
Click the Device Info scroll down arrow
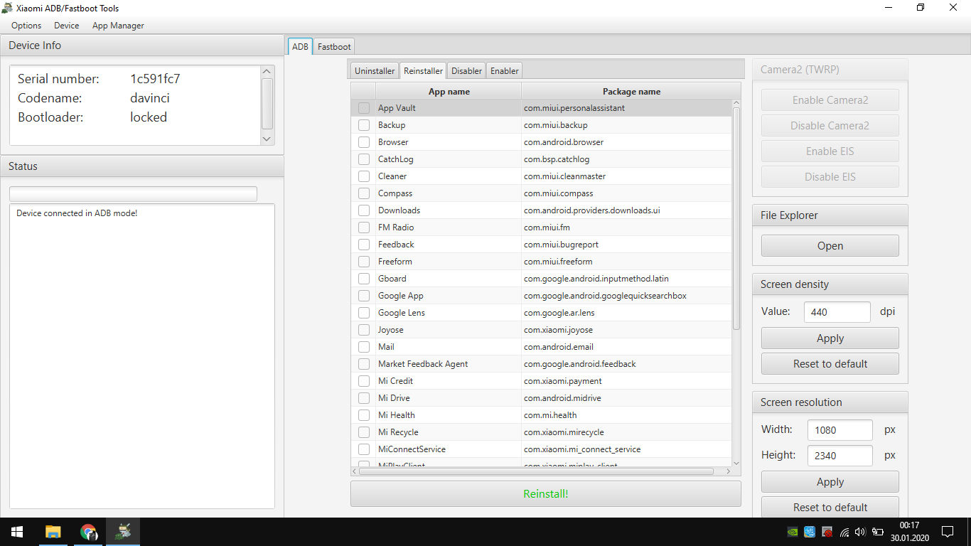click(267, 139)
